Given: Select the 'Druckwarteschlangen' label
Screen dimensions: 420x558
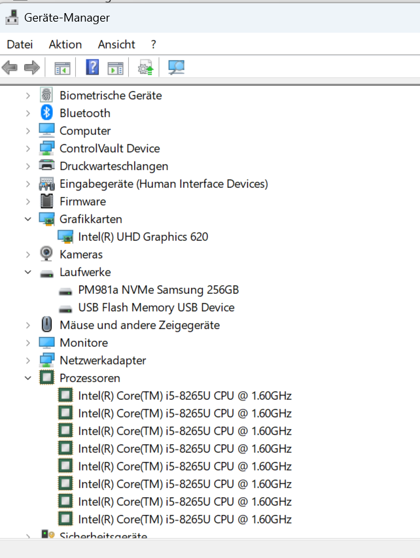Looking at the screenshot, I should 114,166.
